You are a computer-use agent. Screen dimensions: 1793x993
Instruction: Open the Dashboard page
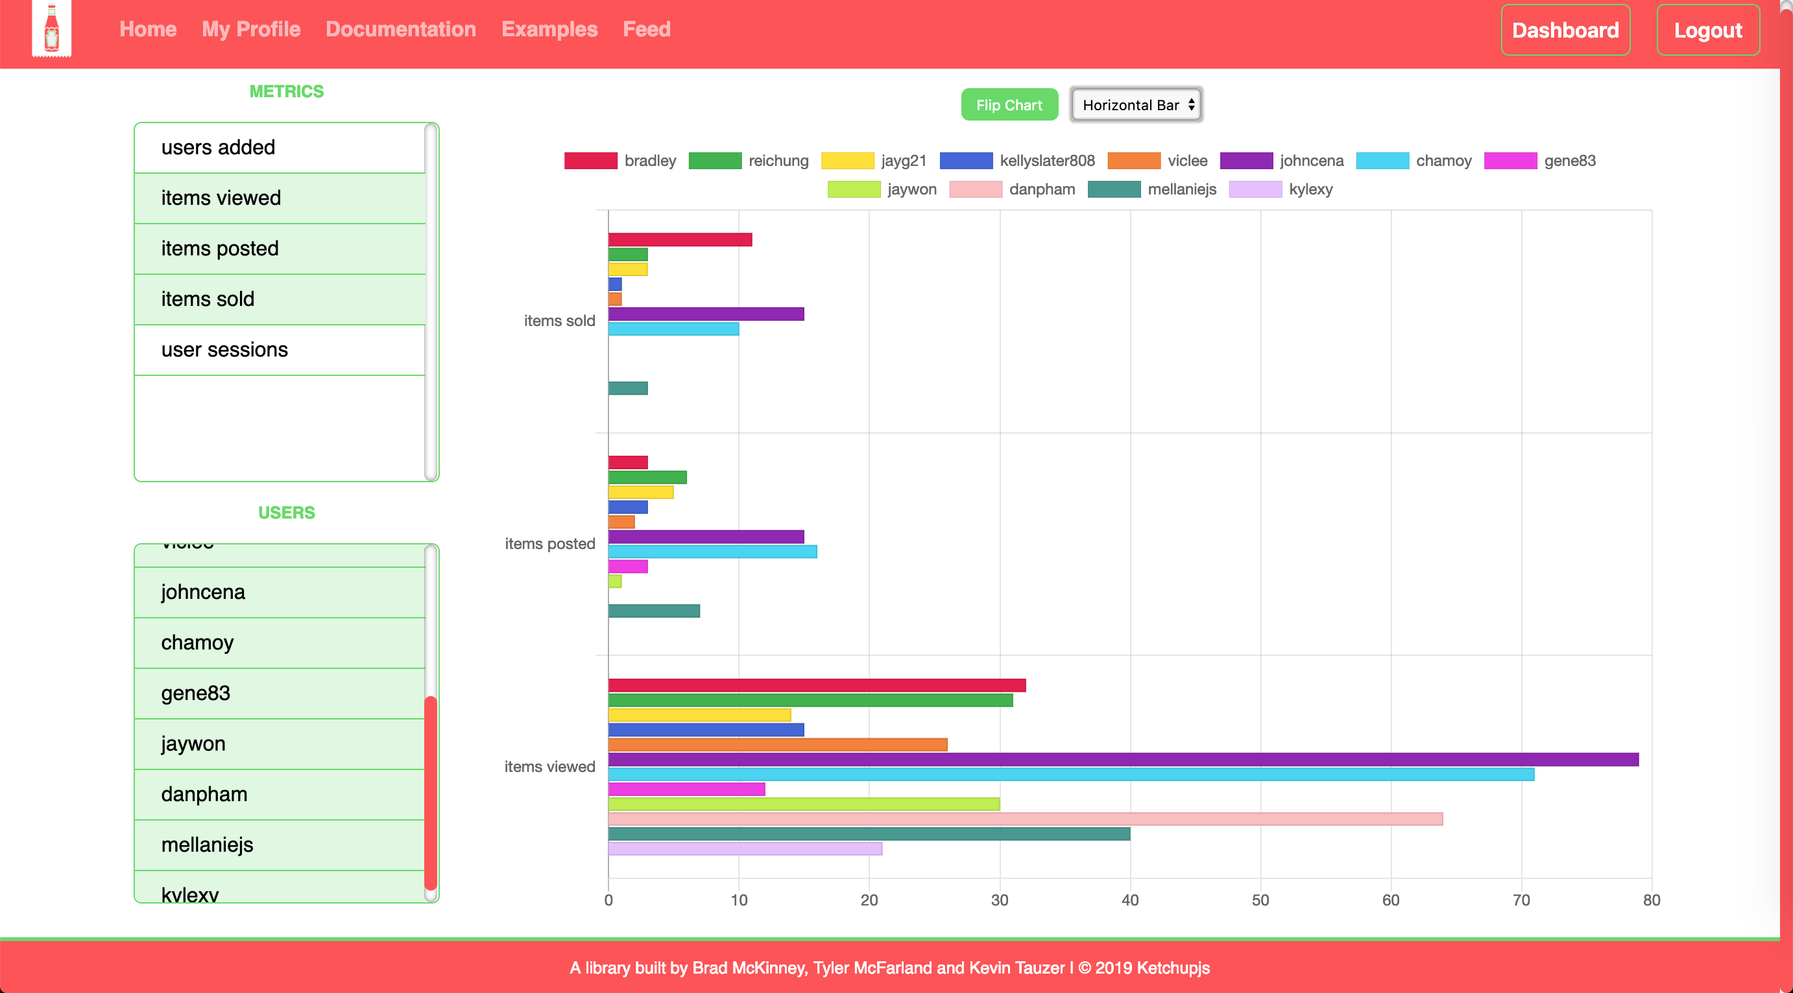(x=1565, y=30)
